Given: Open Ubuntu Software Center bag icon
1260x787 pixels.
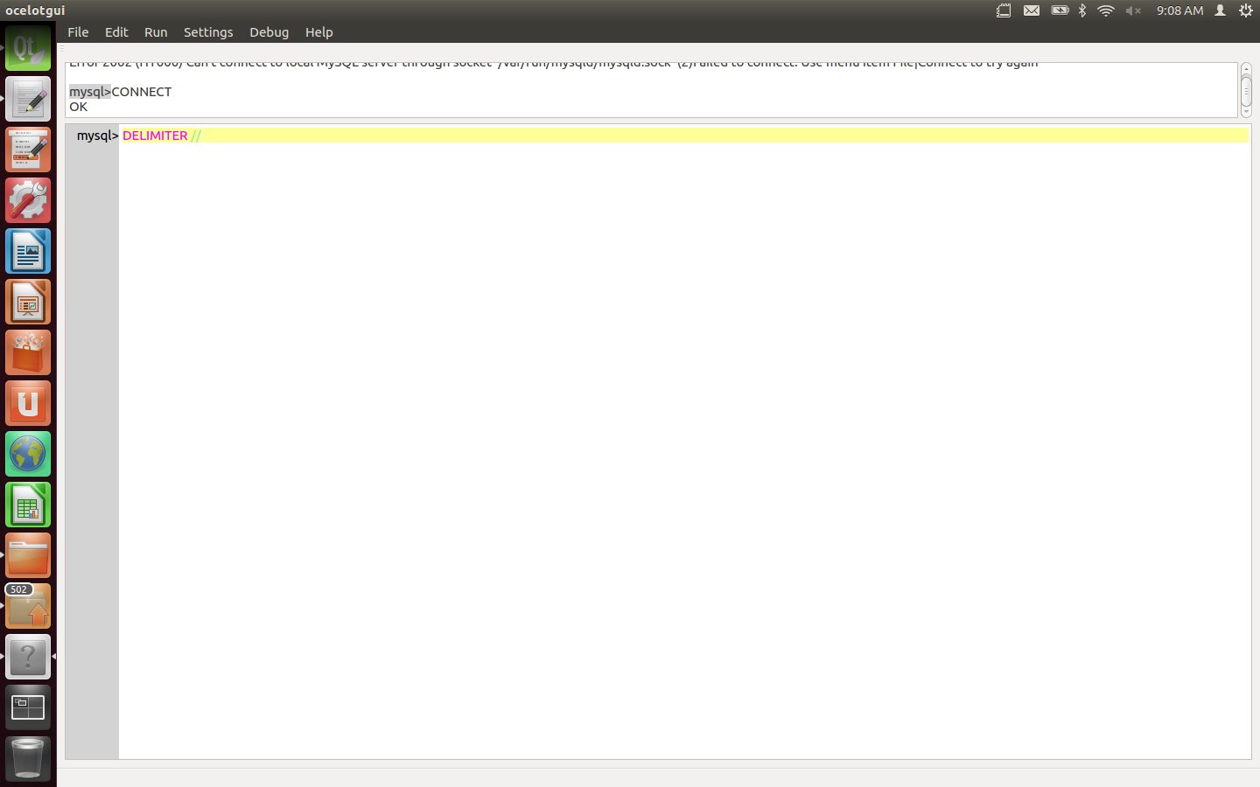Looking at the screenshot, I should point(28,353).
